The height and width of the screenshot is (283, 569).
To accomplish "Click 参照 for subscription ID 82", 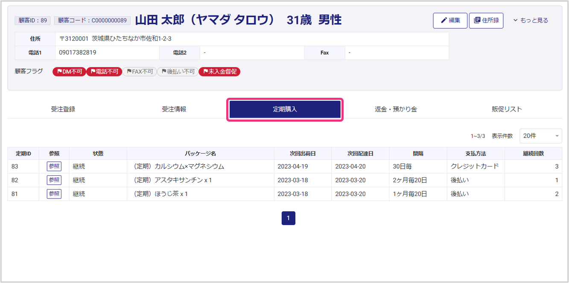I will 54,180.
